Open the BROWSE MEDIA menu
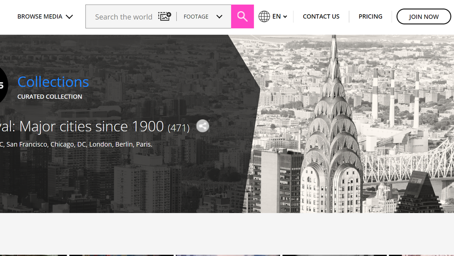The image size is (454, 256). (40, 16)
